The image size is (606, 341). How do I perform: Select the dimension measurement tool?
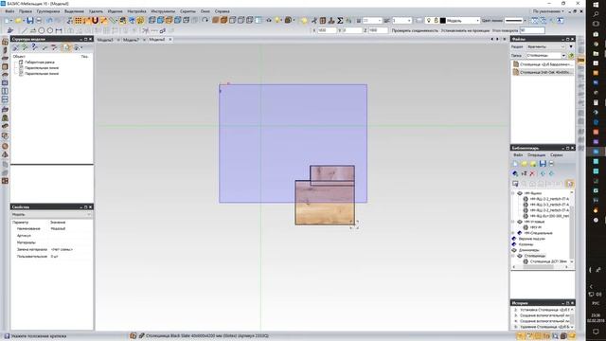coord(59,30)
